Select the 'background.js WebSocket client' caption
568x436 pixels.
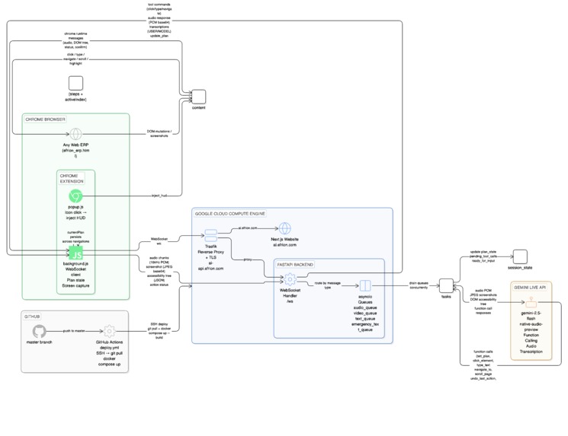point(75,275)
